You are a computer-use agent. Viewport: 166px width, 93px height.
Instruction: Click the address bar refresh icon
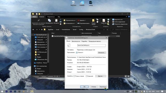click(x=107, y=30)
